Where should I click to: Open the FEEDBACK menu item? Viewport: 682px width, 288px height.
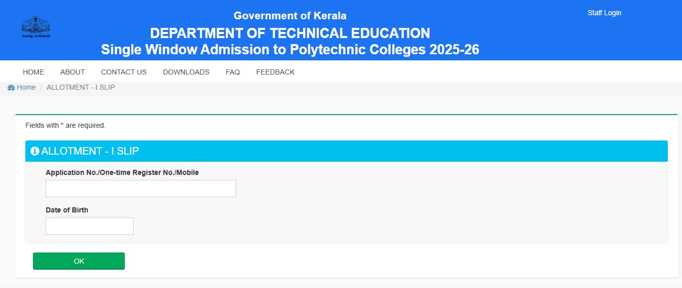pos(275,72)
